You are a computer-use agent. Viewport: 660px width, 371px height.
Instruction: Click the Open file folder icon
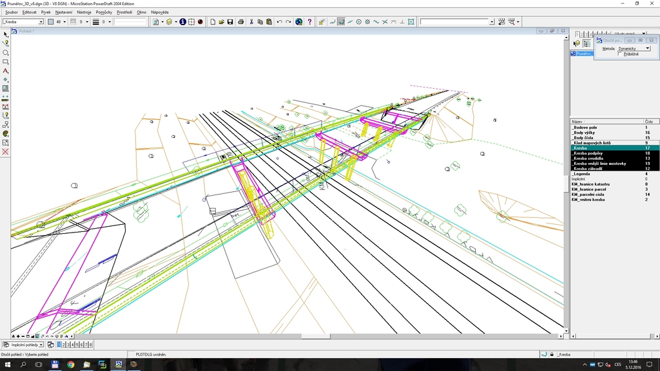point(221,22)
